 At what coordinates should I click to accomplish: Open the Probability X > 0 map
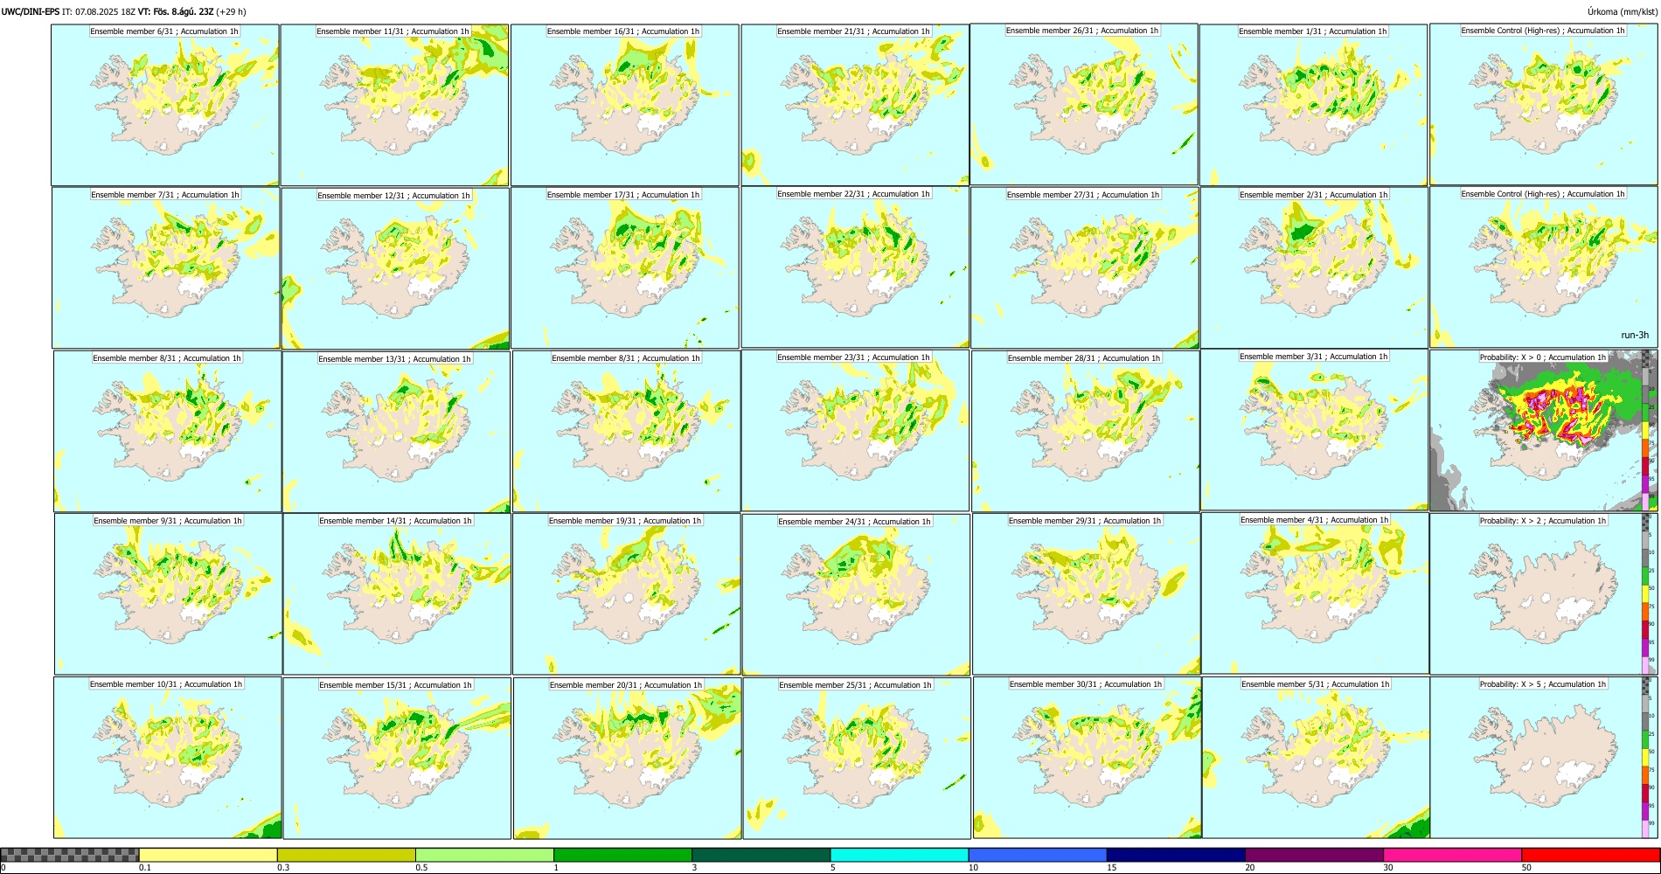click(1544, 431)
